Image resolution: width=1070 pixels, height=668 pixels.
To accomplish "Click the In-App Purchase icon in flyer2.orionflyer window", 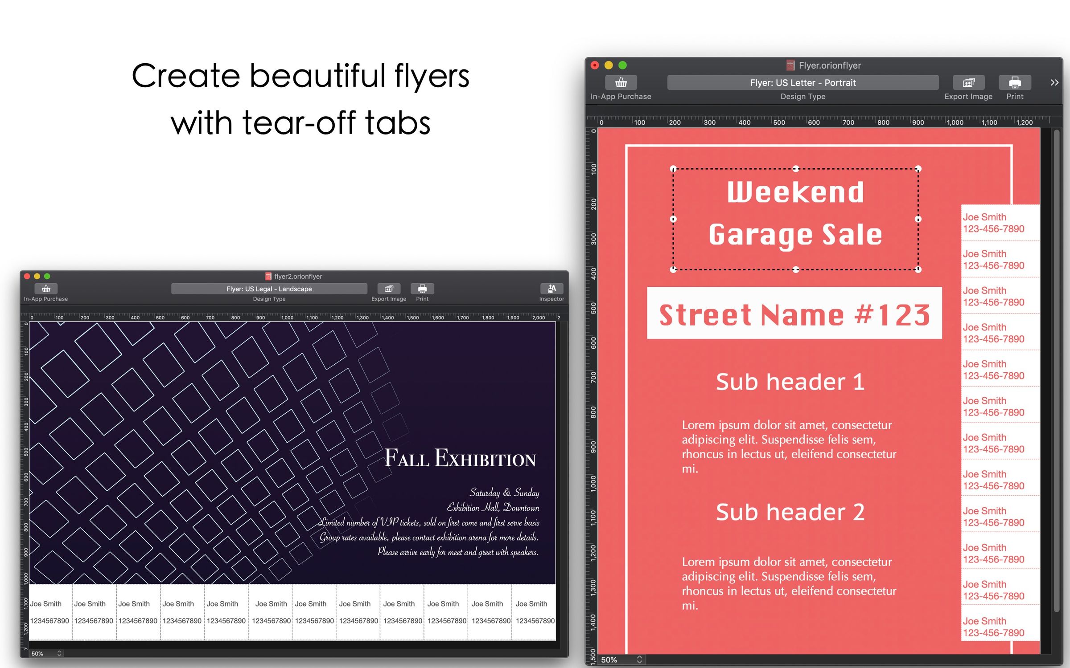I will pos(46,289).
